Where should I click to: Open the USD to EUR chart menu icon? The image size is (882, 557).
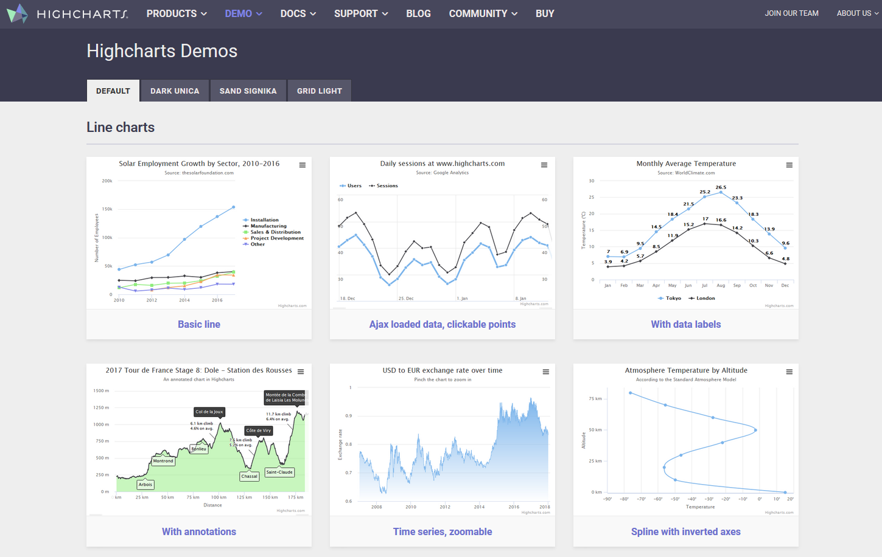[x=546, y=372]
